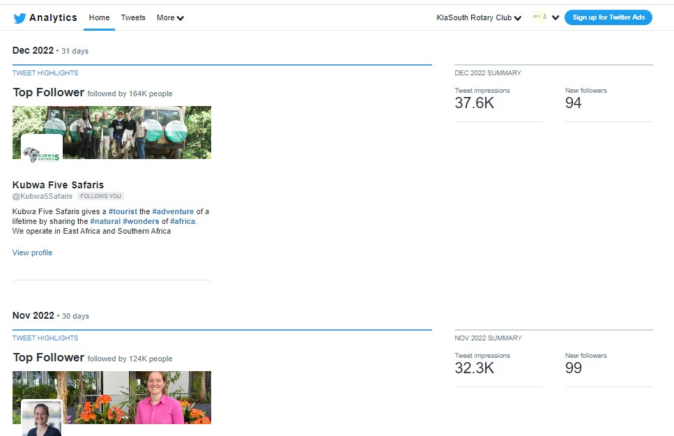Switch to the Tweets tab

click(x=133, y=17)
